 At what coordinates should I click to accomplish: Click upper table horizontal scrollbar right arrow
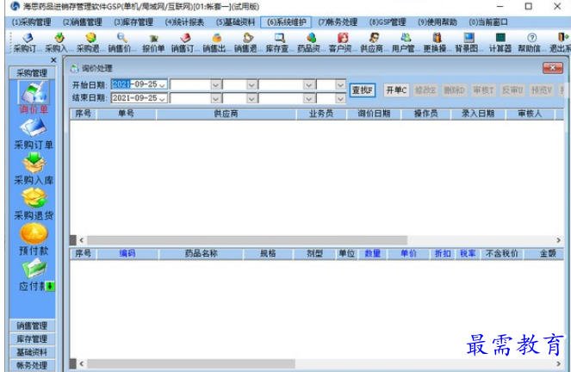[x=558, y=240]
